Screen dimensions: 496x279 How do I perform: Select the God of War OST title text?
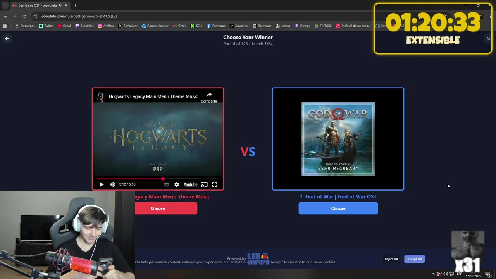[338, 196]
